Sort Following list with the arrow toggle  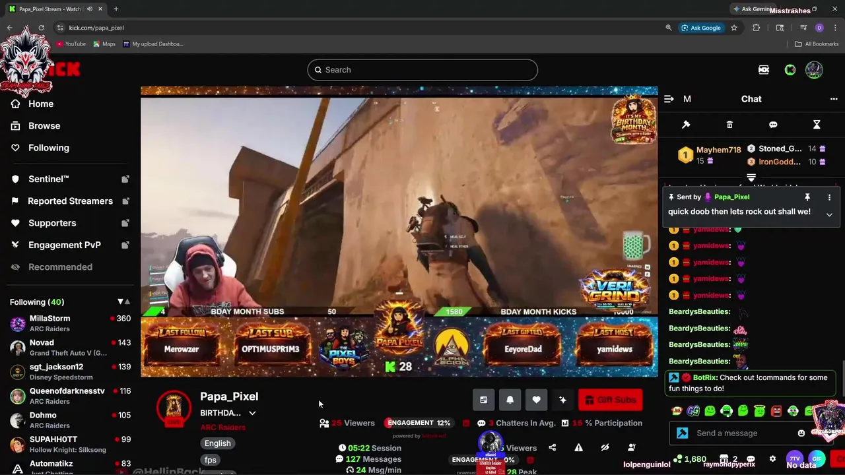coord(123,301)
